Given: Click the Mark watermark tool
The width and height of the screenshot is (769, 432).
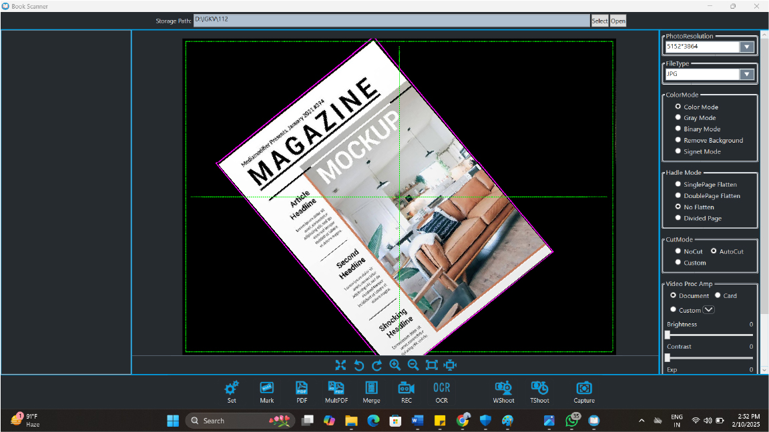Looking at the screenshot, I should 267,388.
